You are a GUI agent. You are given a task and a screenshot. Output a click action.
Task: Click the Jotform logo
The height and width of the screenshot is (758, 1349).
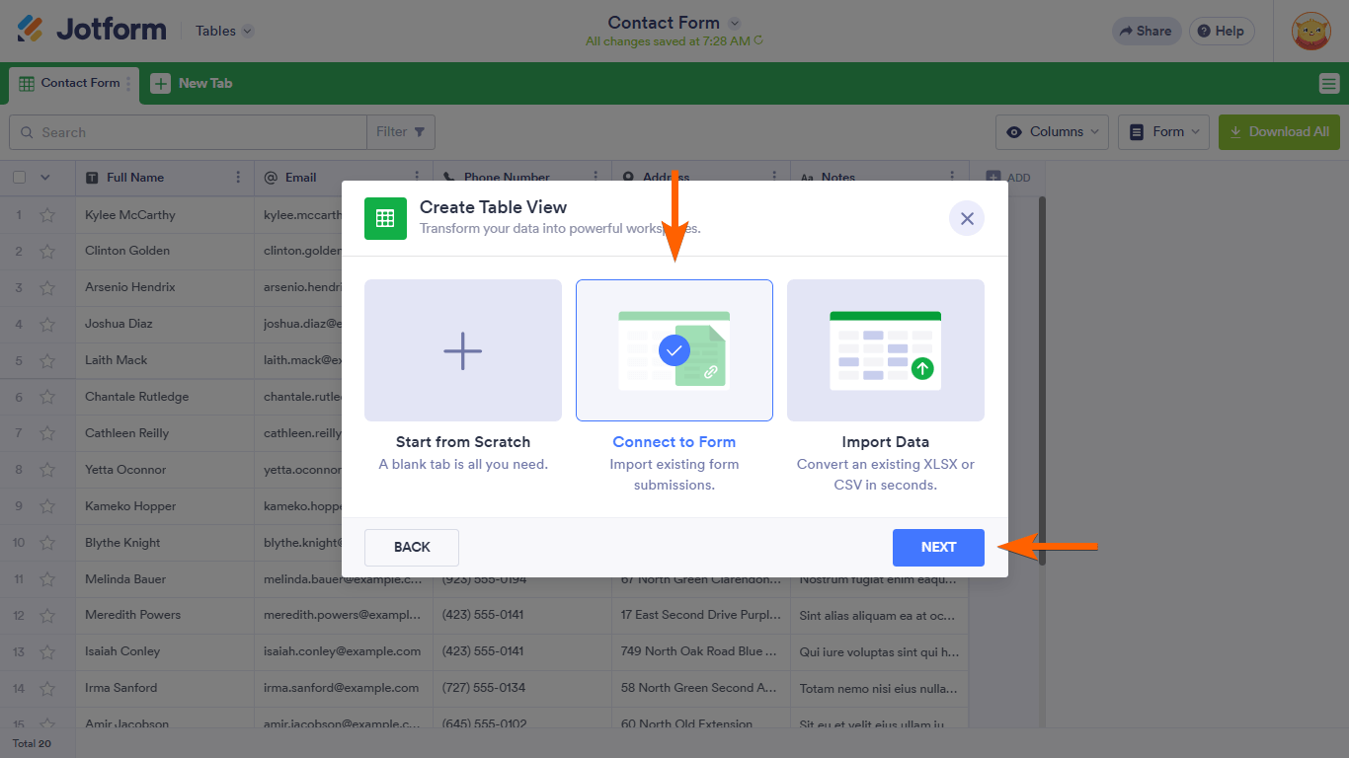(x=92, y=30)
